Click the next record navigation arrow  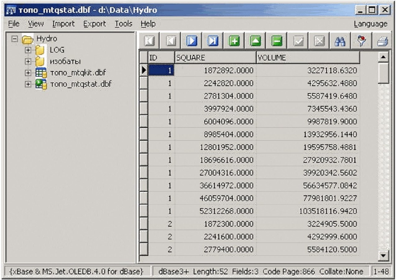[192, 41]
